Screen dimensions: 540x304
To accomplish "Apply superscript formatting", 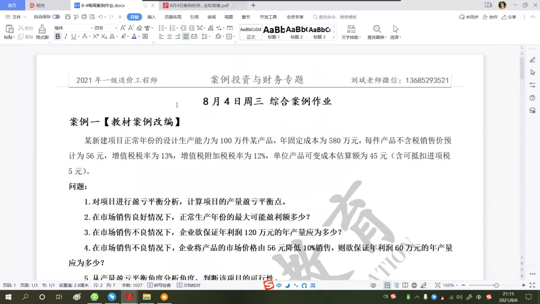I will coord(96,36).
